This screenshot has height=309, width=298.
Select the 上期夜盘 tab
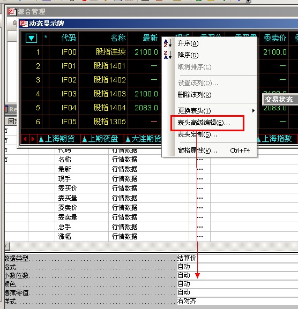[x=100, y=139]
